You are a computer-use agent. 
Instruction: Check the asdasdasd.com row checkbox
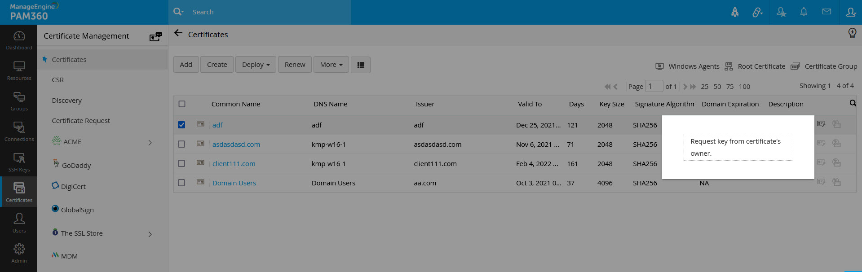pyautogui.click(x=181, y=144)
